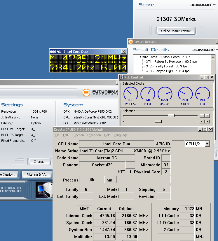Click the second Selection slider thumb
218x241 pixels.
[x=158, y=121]
